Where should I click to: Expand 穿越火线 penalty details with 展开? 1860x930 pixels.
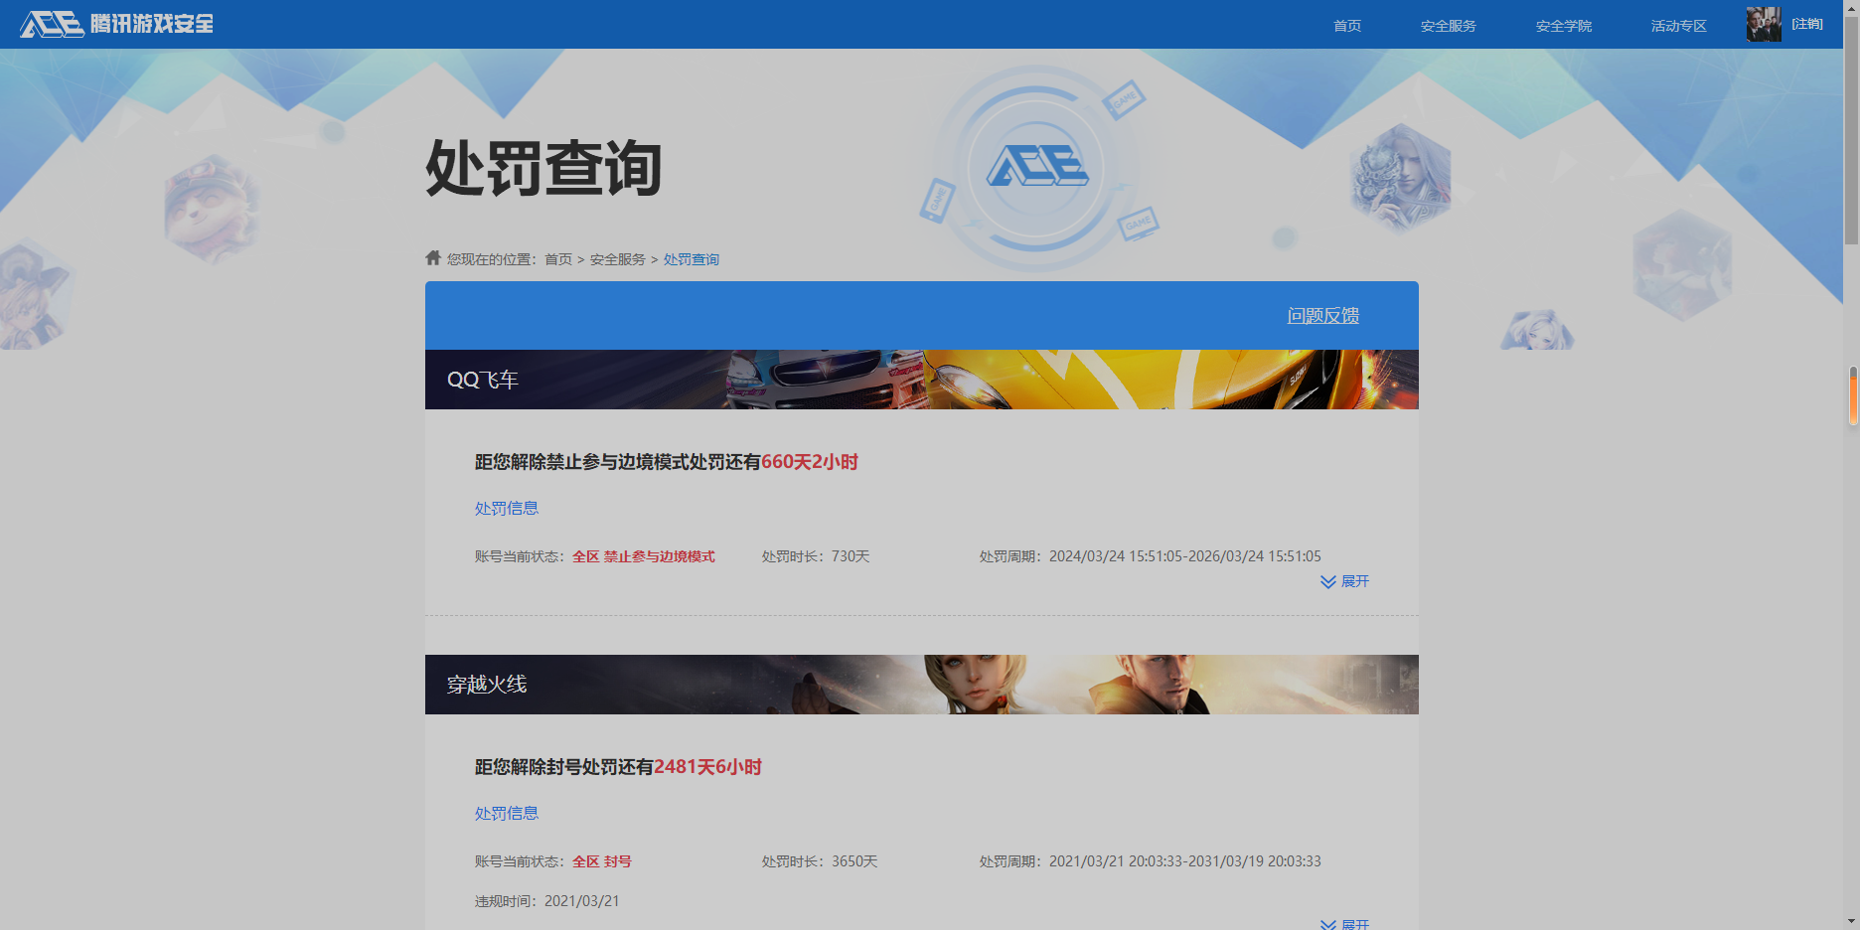(x=1344, y=924)
